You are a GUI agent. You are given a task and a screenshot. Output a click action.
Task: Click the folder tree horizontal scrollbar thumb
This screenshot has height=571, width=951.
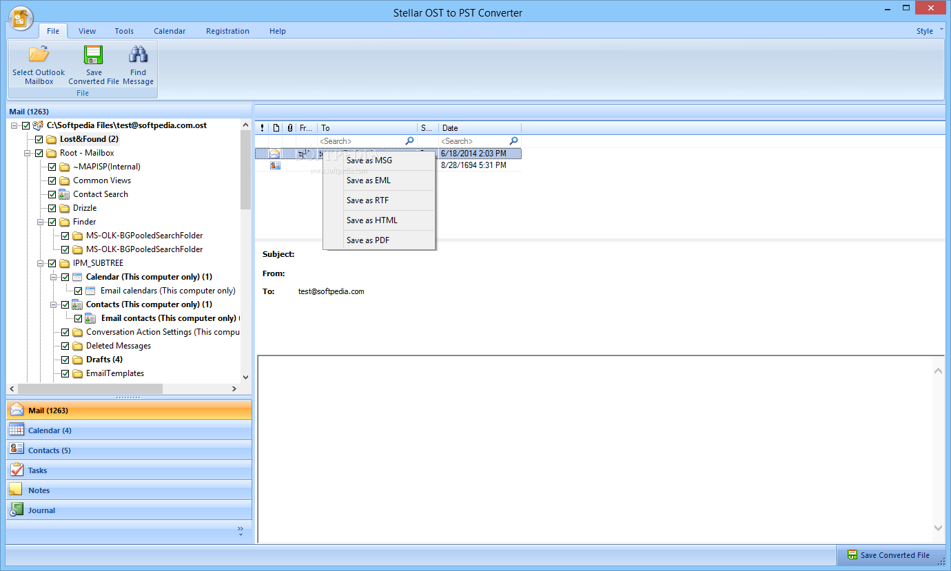pyautogui.click(x=90, y=389)
